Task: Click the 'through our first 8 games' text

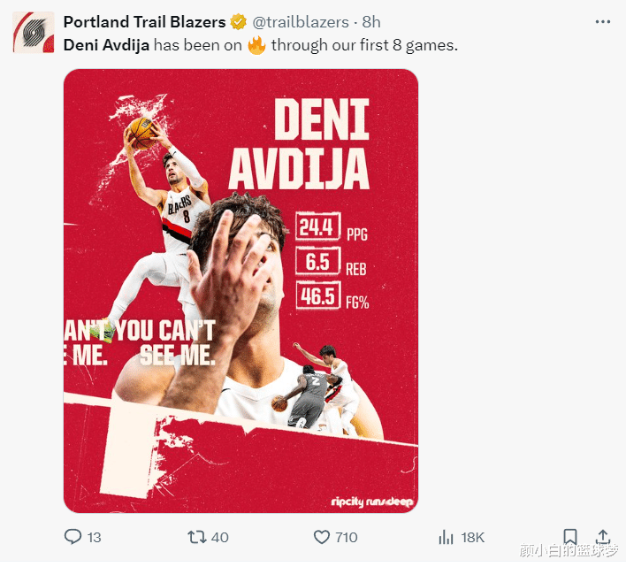Action: point(364,44)
